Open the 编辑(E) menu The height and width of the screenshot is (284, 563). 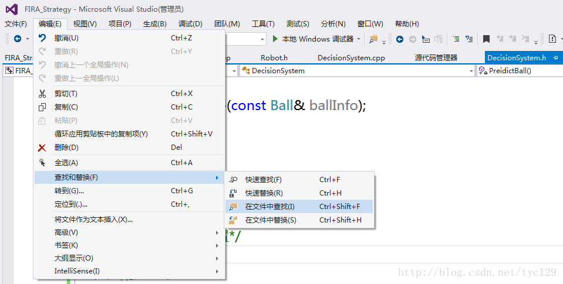click(50, 24)
